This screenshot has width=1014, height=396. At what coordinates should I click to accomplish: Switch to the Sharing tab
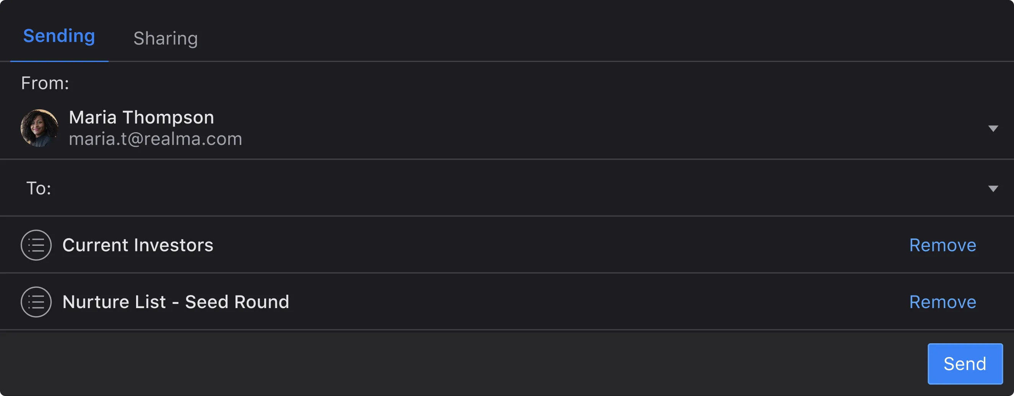[165, 38]
